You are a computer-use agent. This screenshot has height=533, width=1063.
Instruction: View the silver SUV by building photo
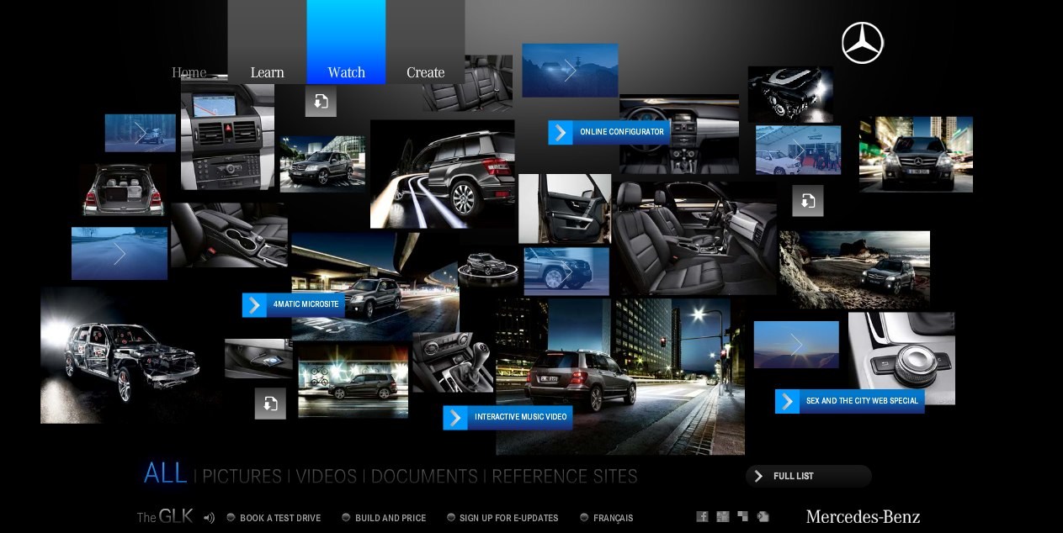point(322,164)
